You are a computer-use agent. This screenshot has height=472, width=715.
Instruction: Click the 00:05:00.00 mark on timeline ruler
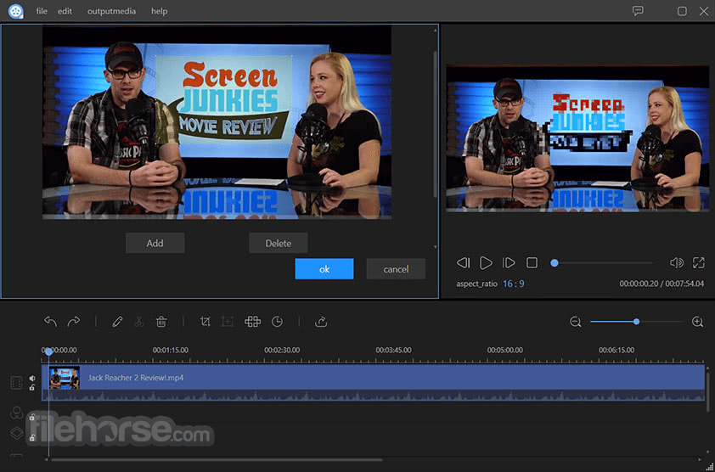(x=504, y=350)
